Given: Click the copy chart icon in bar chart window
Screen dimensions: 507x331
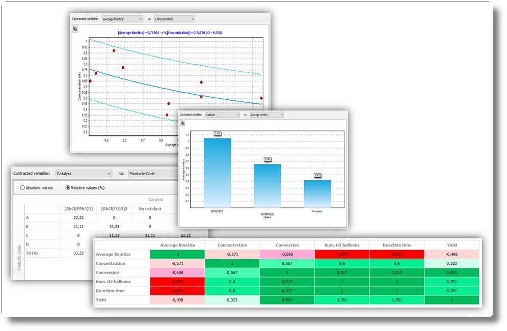Looking at the screenshot, I should (x=183, y=123).
